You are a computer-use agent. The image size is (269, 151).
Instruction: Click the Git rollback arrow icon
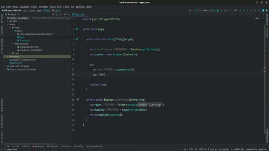point(255,10)
